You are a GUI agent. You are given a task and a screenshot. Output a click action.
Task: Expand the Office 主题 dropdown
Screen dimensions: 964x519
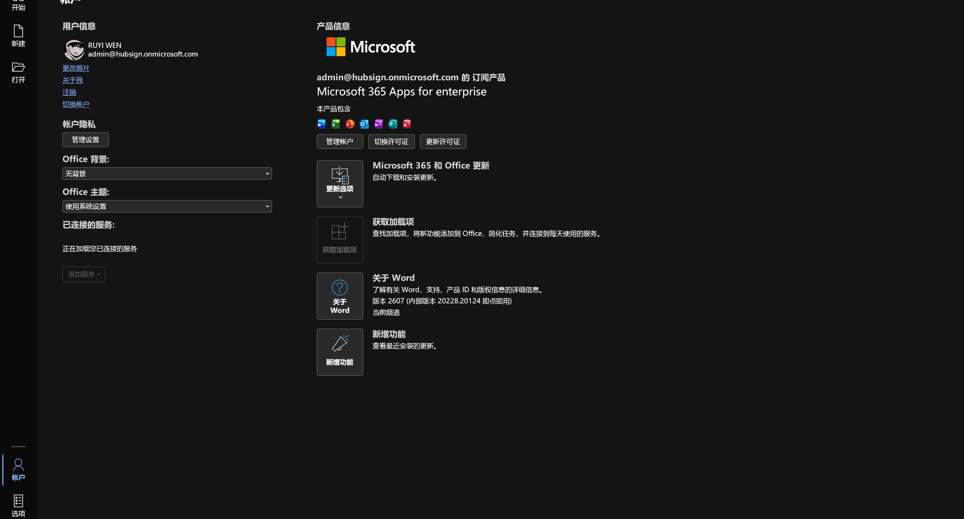tap(167, 207)
